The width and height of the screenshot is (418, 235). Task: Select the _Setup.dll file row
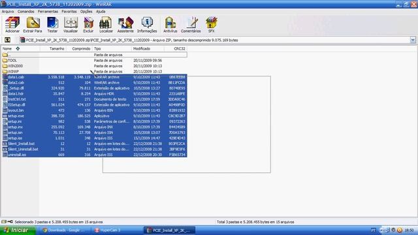[x=95, y=88]
